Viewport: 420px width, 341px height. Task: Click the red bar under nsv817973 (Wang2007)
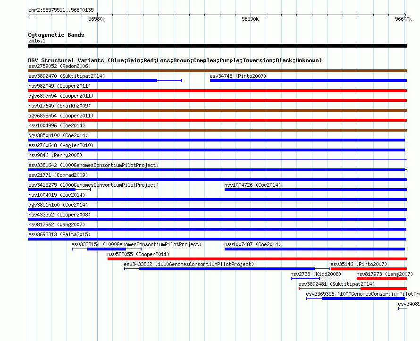pyautogui.click(x=382, y=279)
